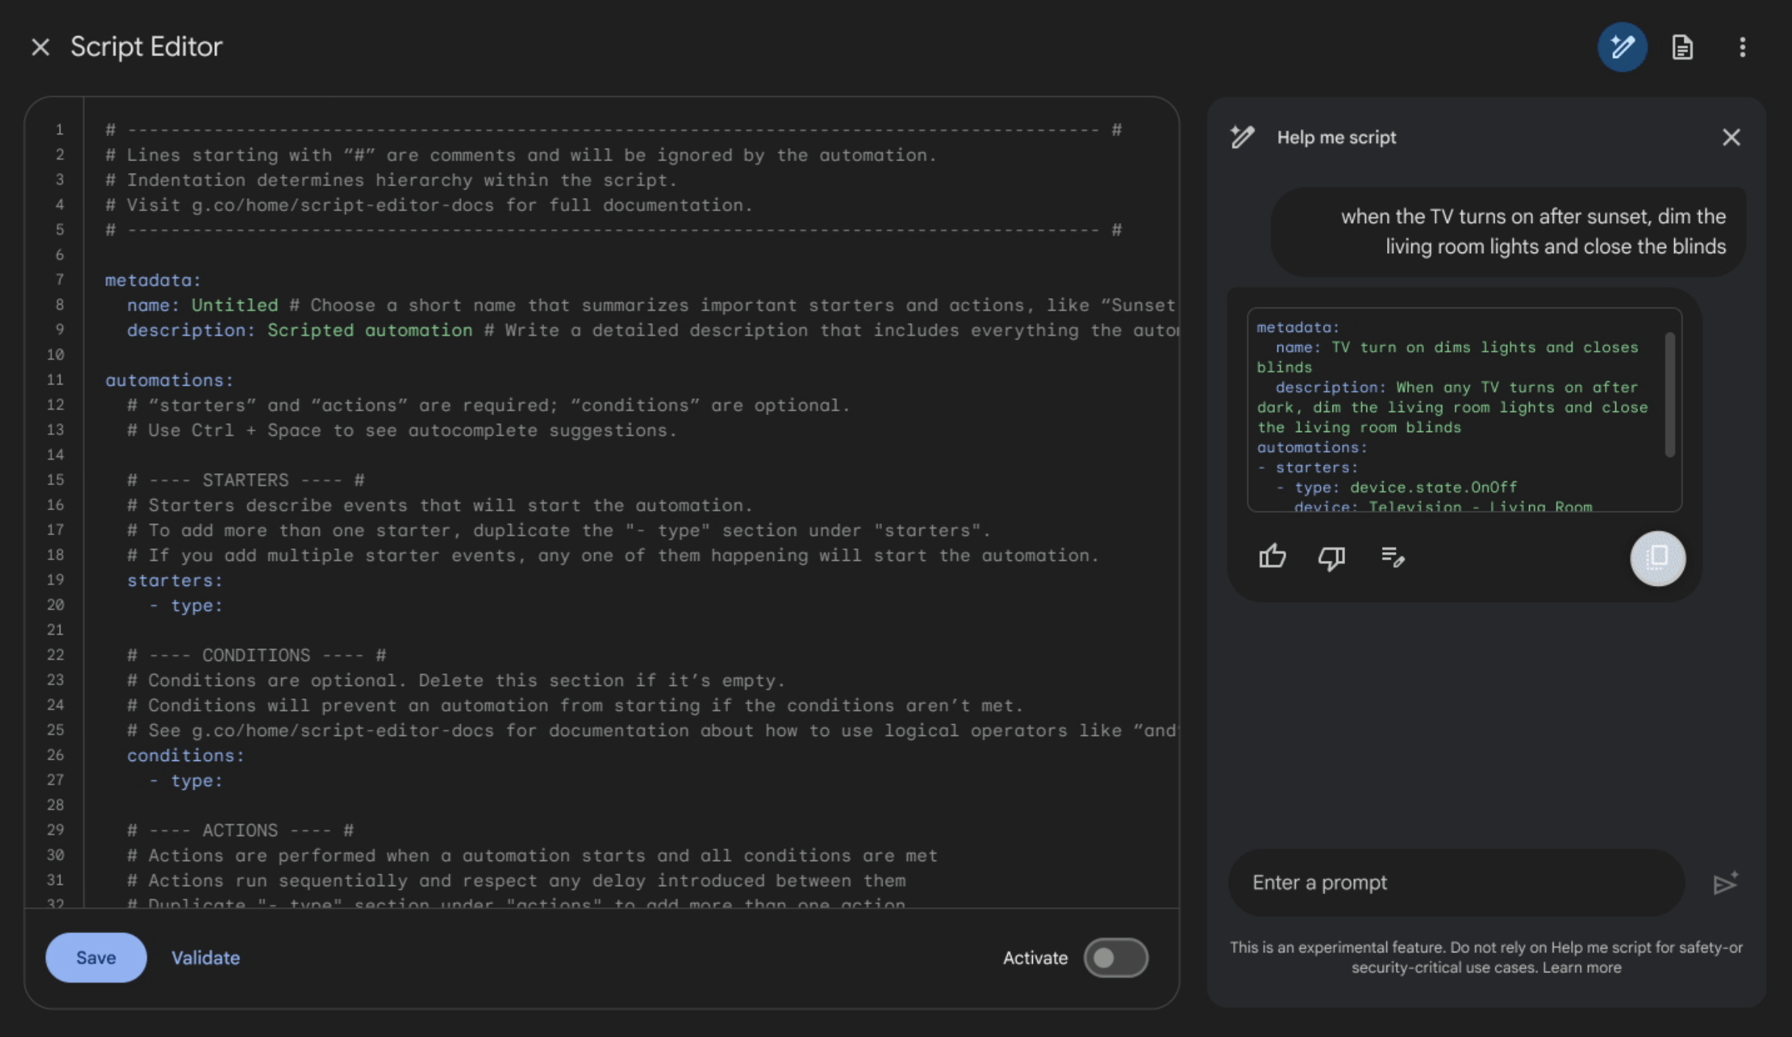
Task: Click the 'automations:' line in the editor
Action: pyautogui.click(x=169, y=381)
